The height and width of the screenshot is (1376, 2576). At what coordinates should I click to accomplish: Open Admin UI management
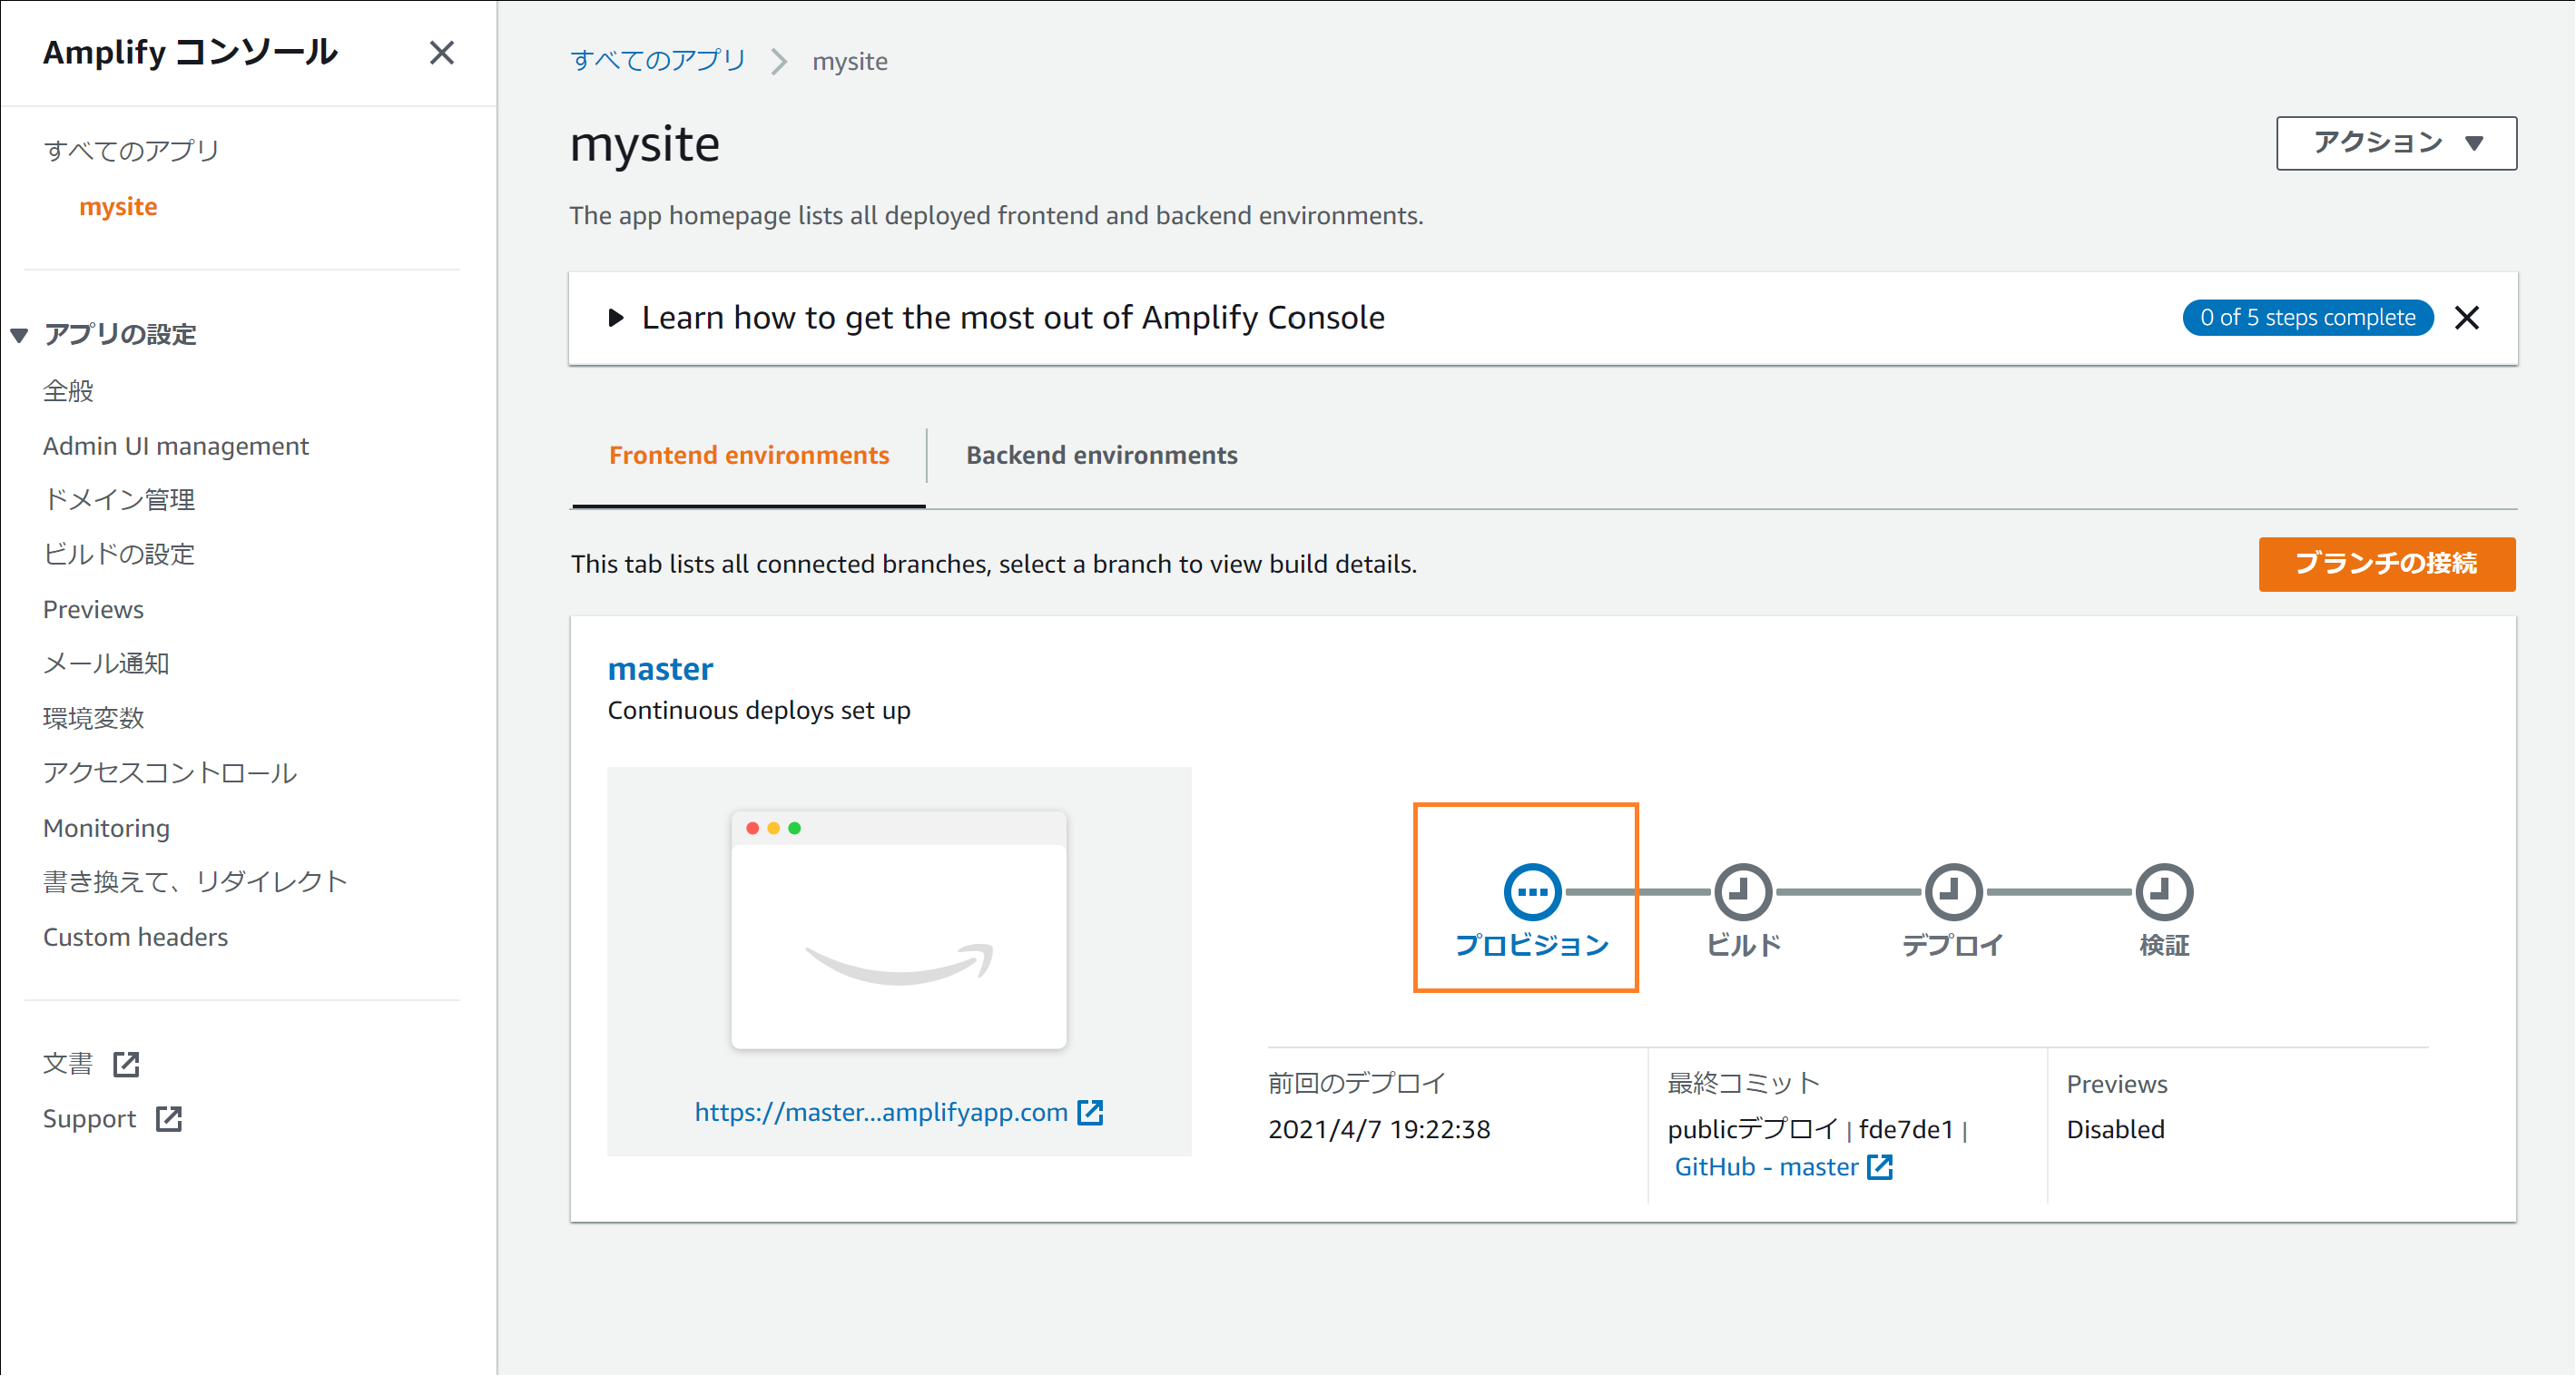(176, 446)
